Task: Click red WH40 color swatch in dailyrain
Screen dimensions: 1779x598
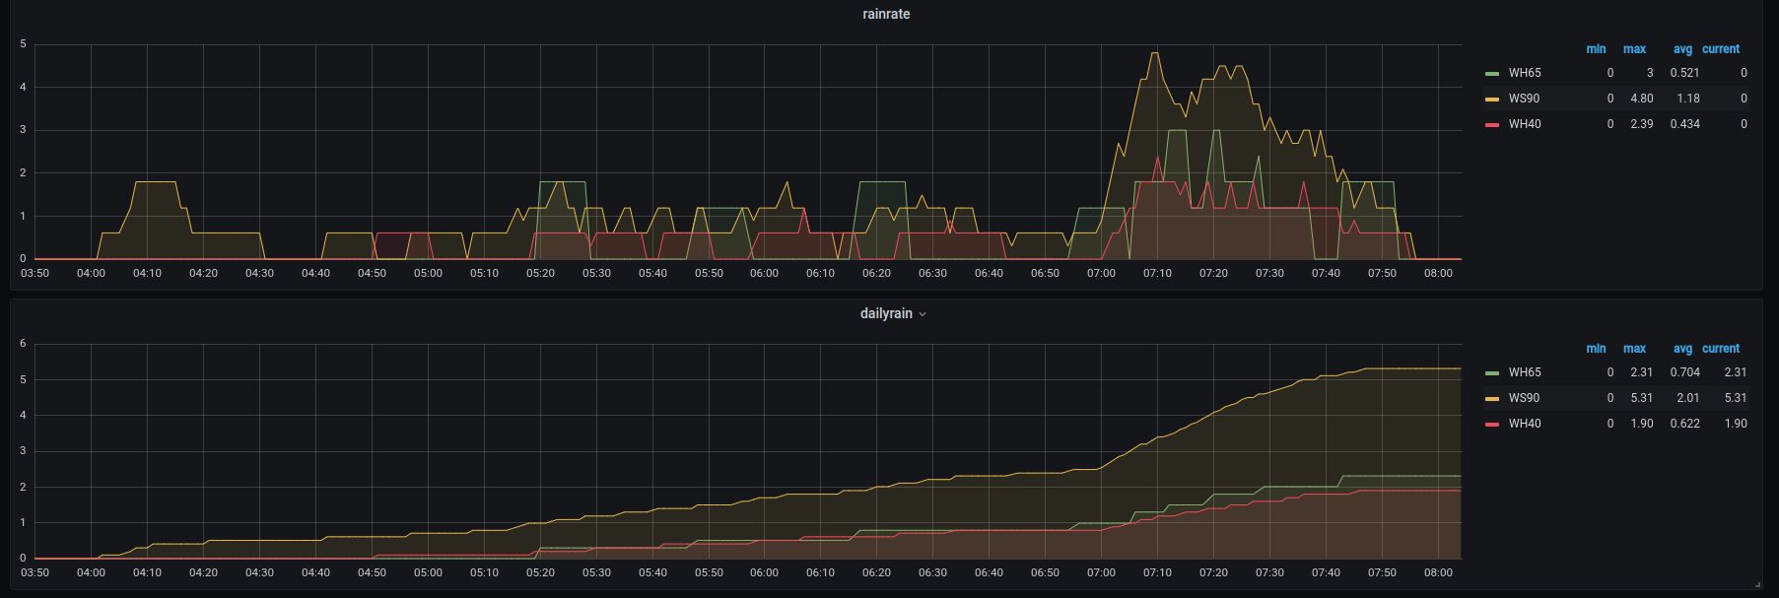Action: [1492, 425]
